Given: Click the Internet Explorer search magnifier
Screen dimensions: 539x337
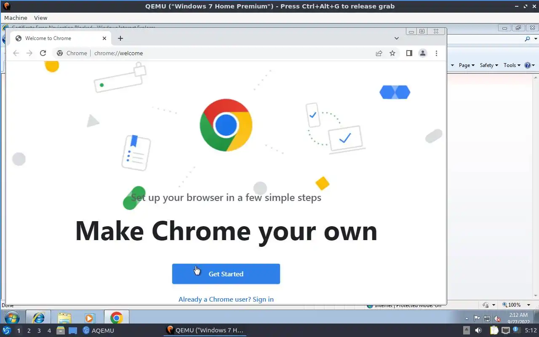Looking at the screenshot, I should tap(528, 39).
